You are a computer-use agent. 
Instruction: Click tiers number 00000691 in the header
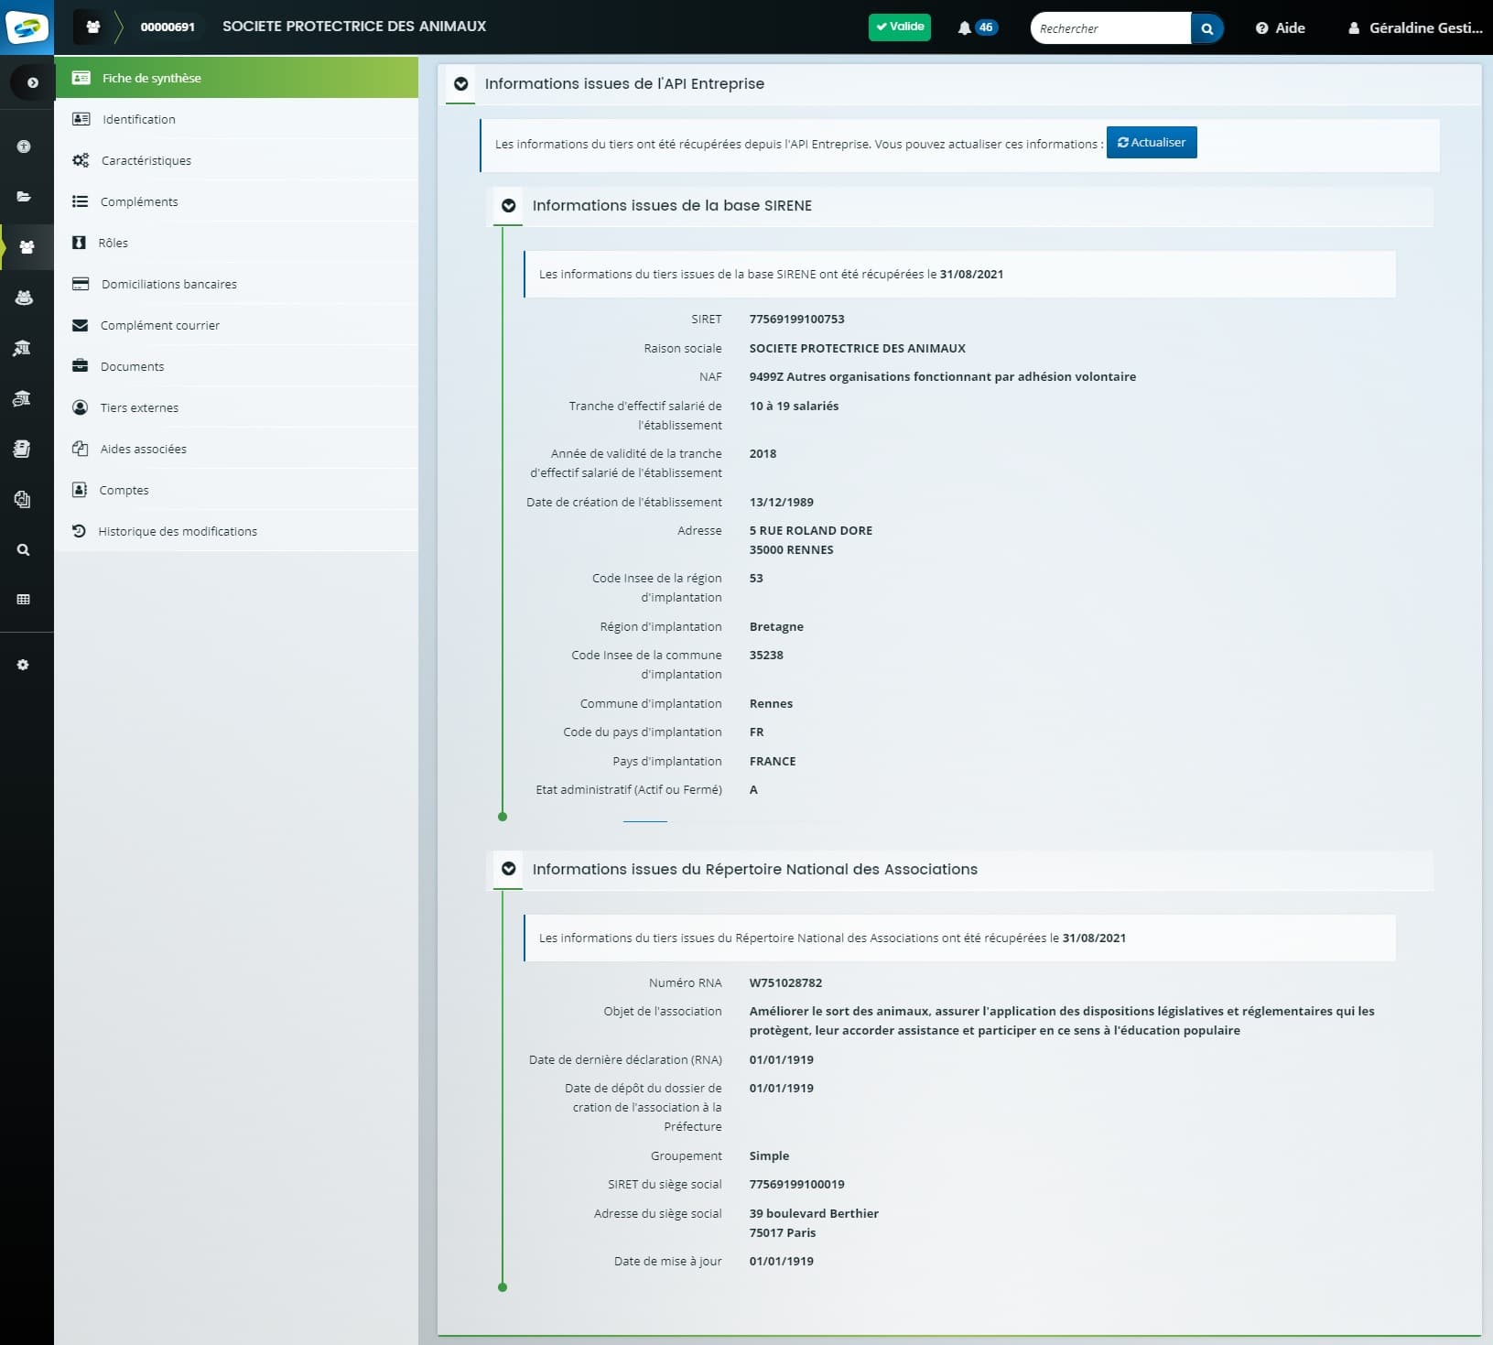[x=168, y=27]
